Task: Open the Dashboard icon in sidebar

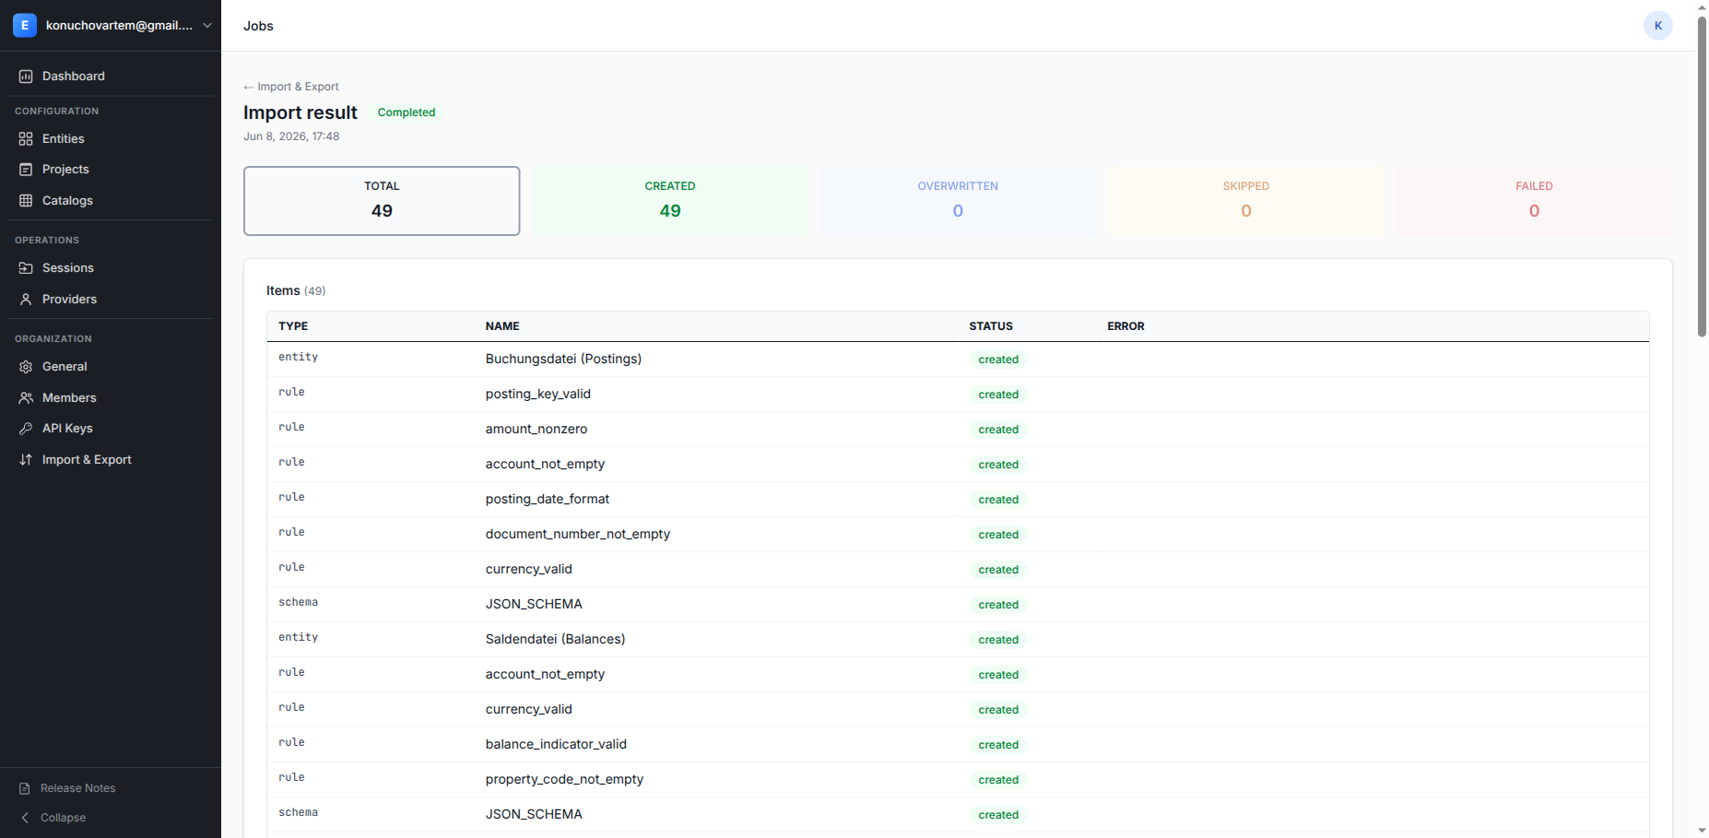Action: 26,77
